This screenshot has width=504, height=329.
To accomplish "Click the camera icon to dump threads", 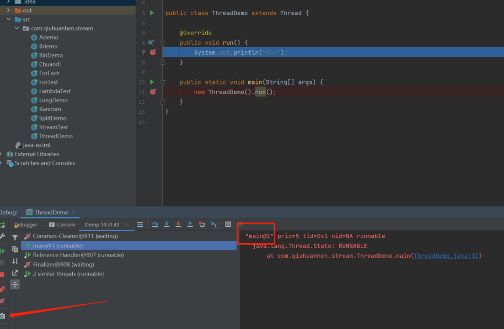I will (2, 316).
